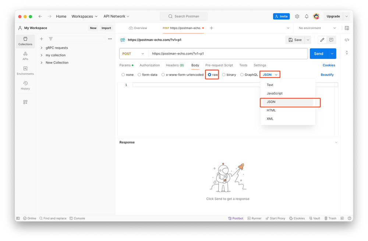Click the Send button
Screen dimensions: 368x241
(318, 54)
